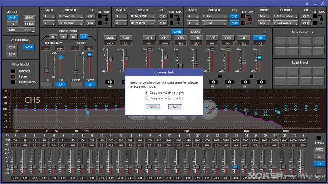This screenshot has width=328, height=184.
Task: Open the RL-Full output dropdown
Action: coord(214,16)
